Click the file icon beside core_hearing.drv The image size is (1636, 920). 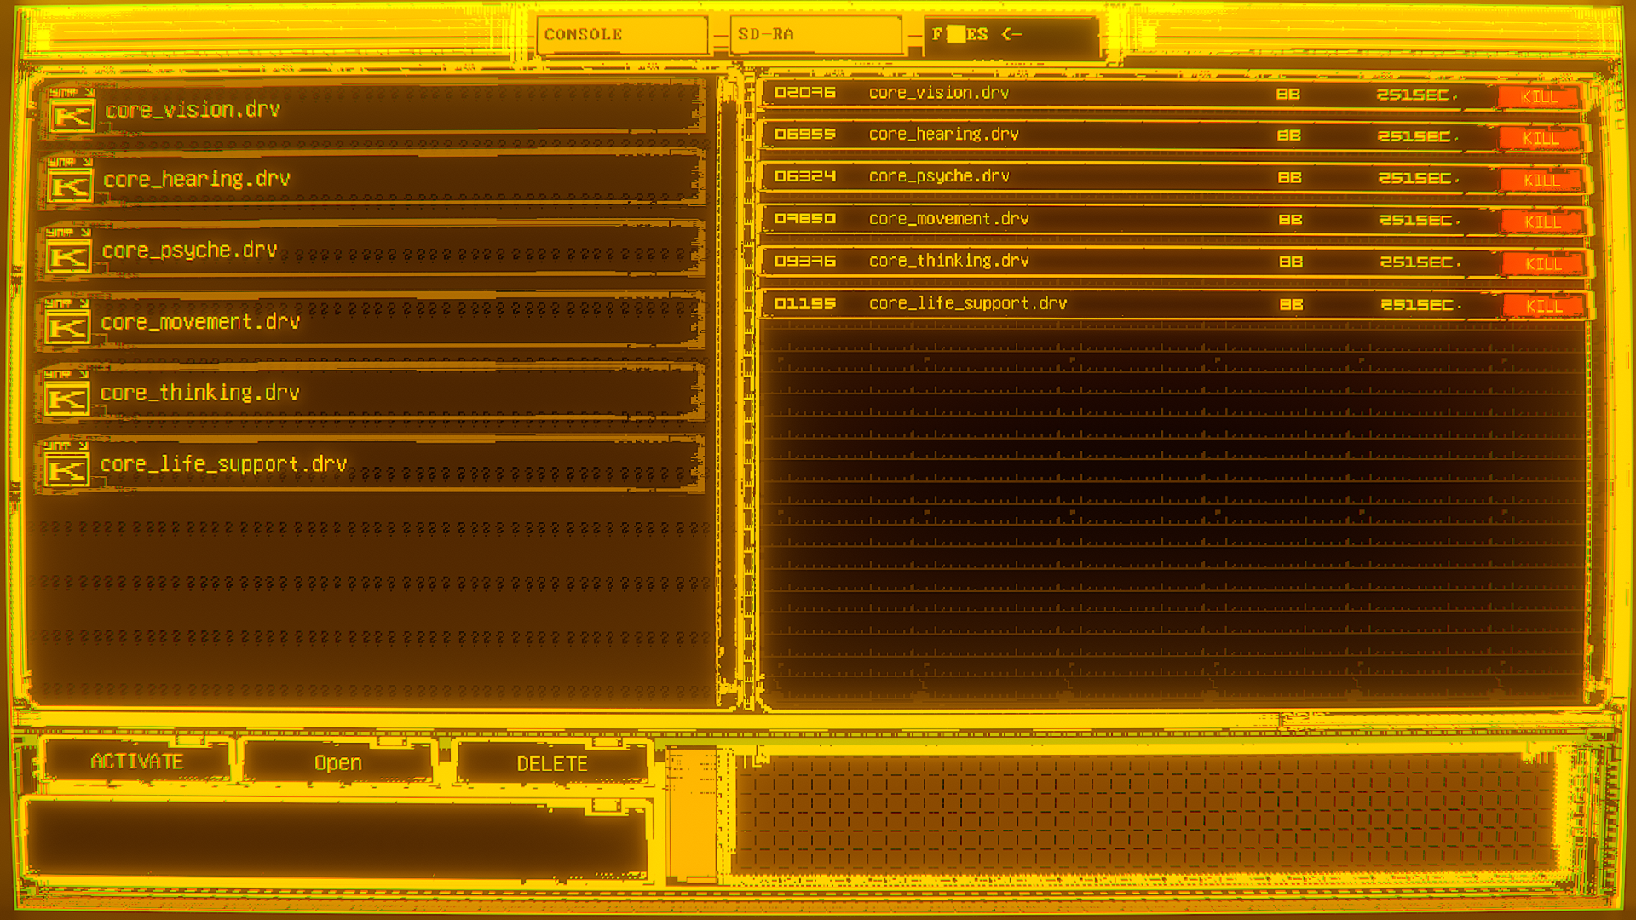click(70, 187)
